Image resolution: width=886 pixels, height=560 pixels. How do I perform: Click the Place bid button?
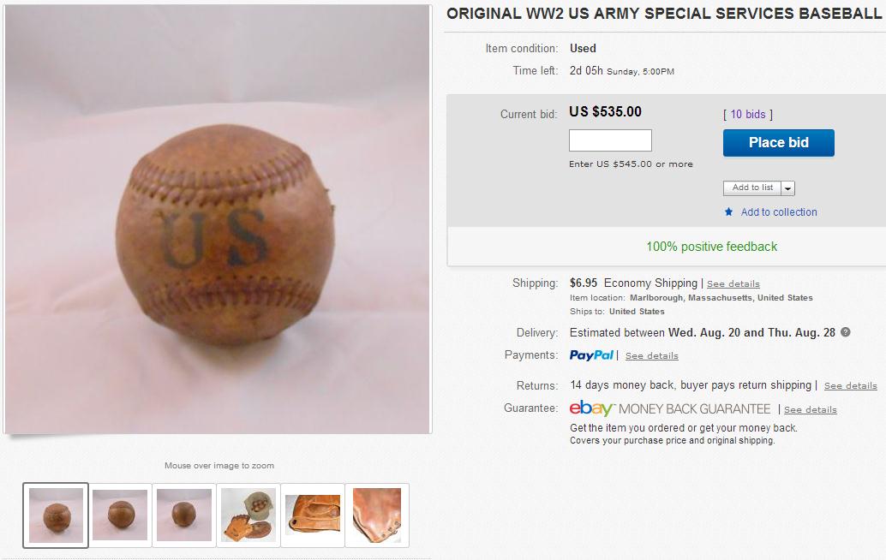point(779,143)
